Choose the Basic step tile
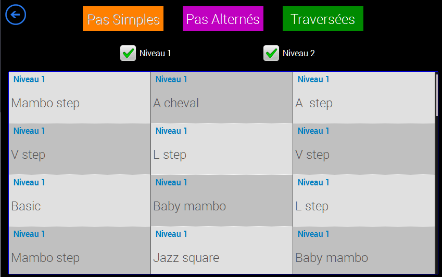Viewport: 442px width, 277px height. click(x=79, y=200)
